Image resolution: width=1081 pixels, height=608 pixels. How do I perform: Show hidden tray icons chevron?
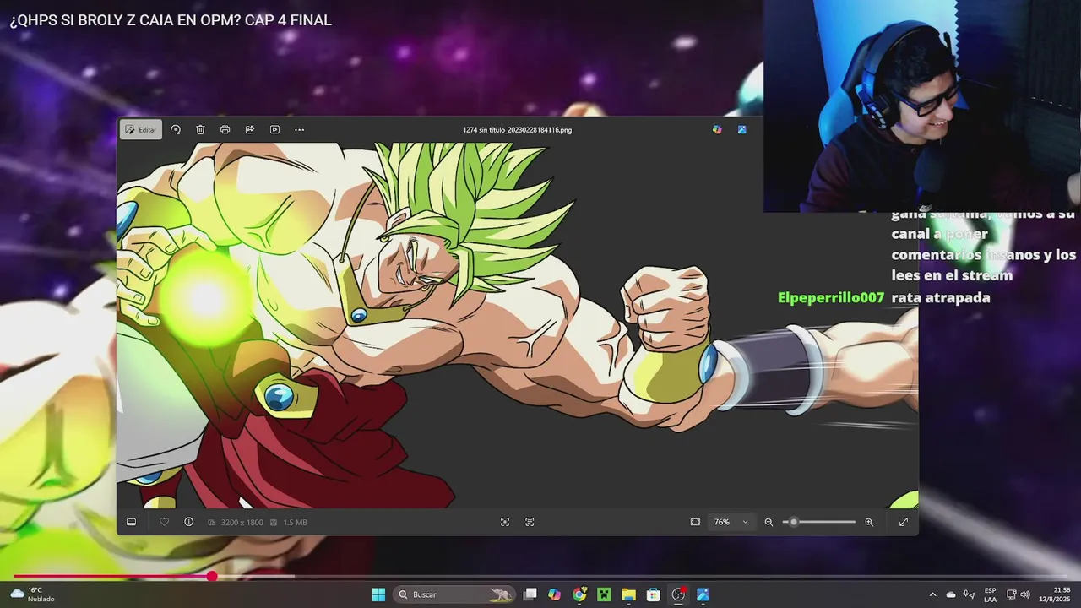[x=932, y=594]
